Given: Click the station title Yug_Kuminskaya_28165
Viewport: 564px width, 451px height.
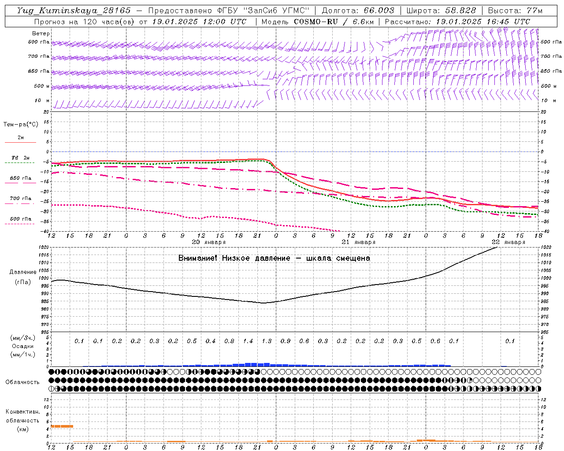Looking at the screenshot, I should (74, 11).
